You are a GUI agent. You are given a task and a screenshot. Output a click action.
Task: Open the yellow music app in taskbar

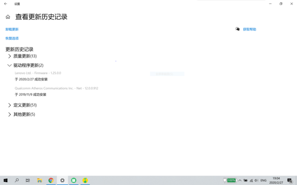coord(85,181)
